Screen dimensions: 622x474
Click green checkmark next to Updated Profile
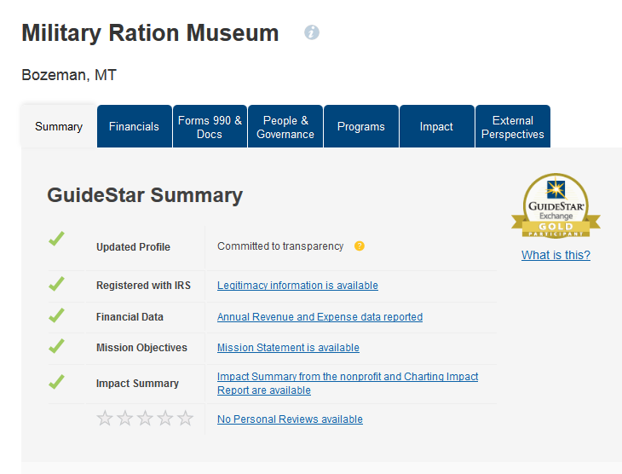coord(56,239)
